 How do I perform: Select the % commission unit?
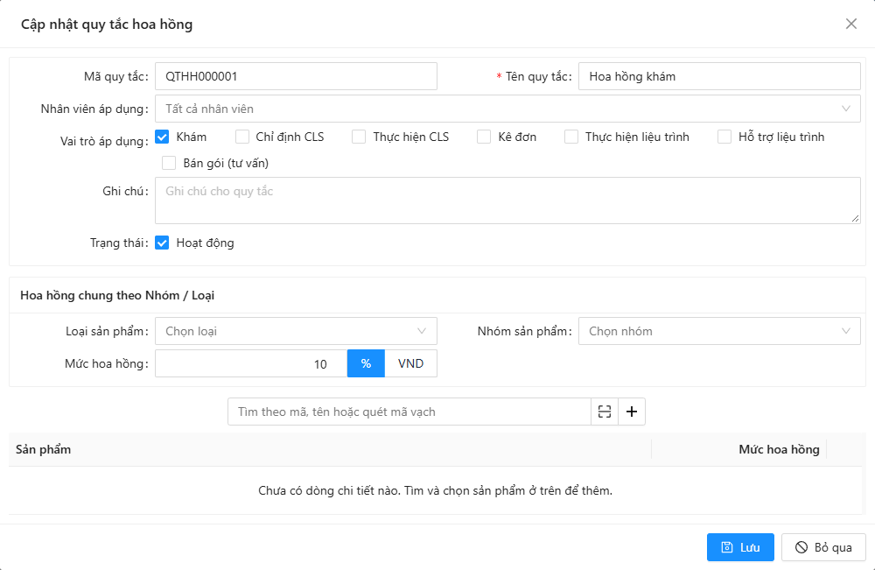click(366, 363)
